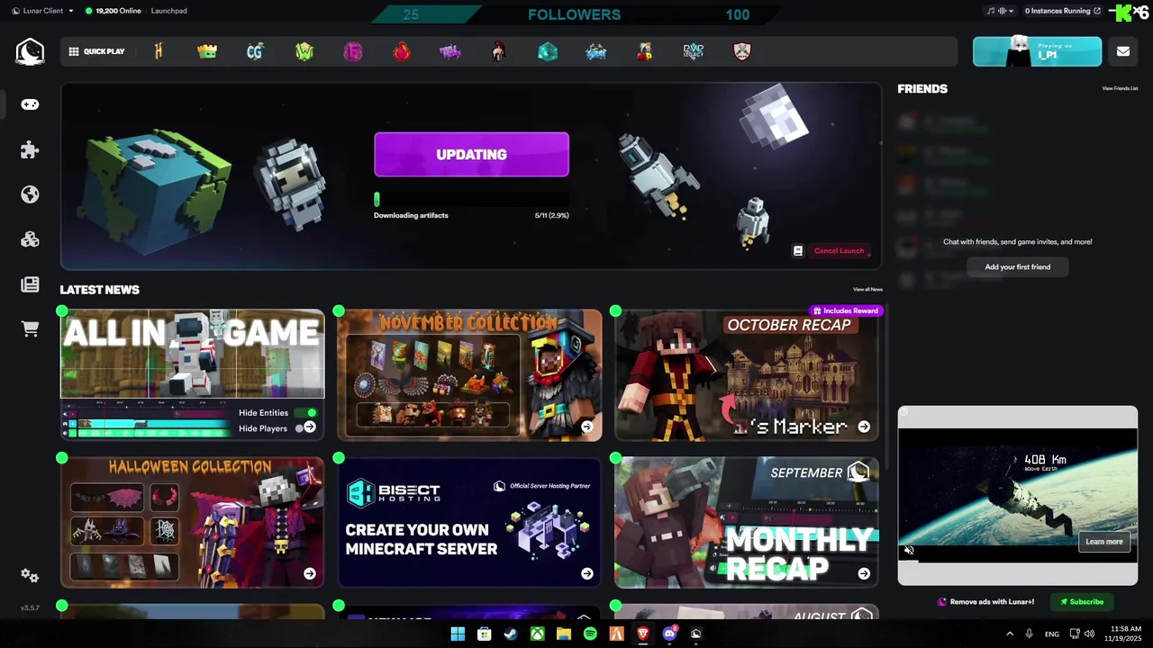The image size is (1153, 648).
Task: Select the CG server icon
Action: coord(255,51)
